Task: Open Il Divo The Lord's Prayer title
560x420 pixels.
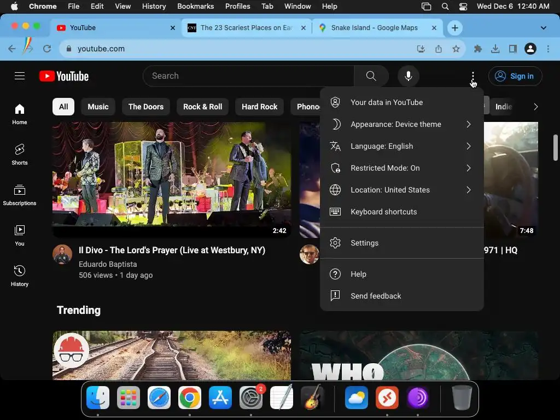Action: 172,250
